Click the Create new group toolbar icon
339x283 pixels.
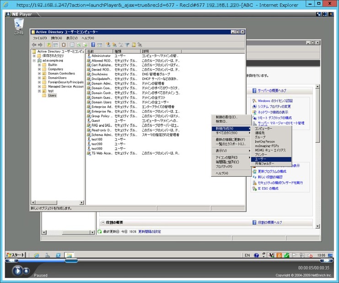114,45
